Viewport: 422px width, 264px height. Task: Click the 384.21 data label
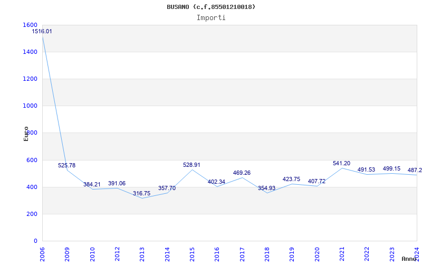92,184
